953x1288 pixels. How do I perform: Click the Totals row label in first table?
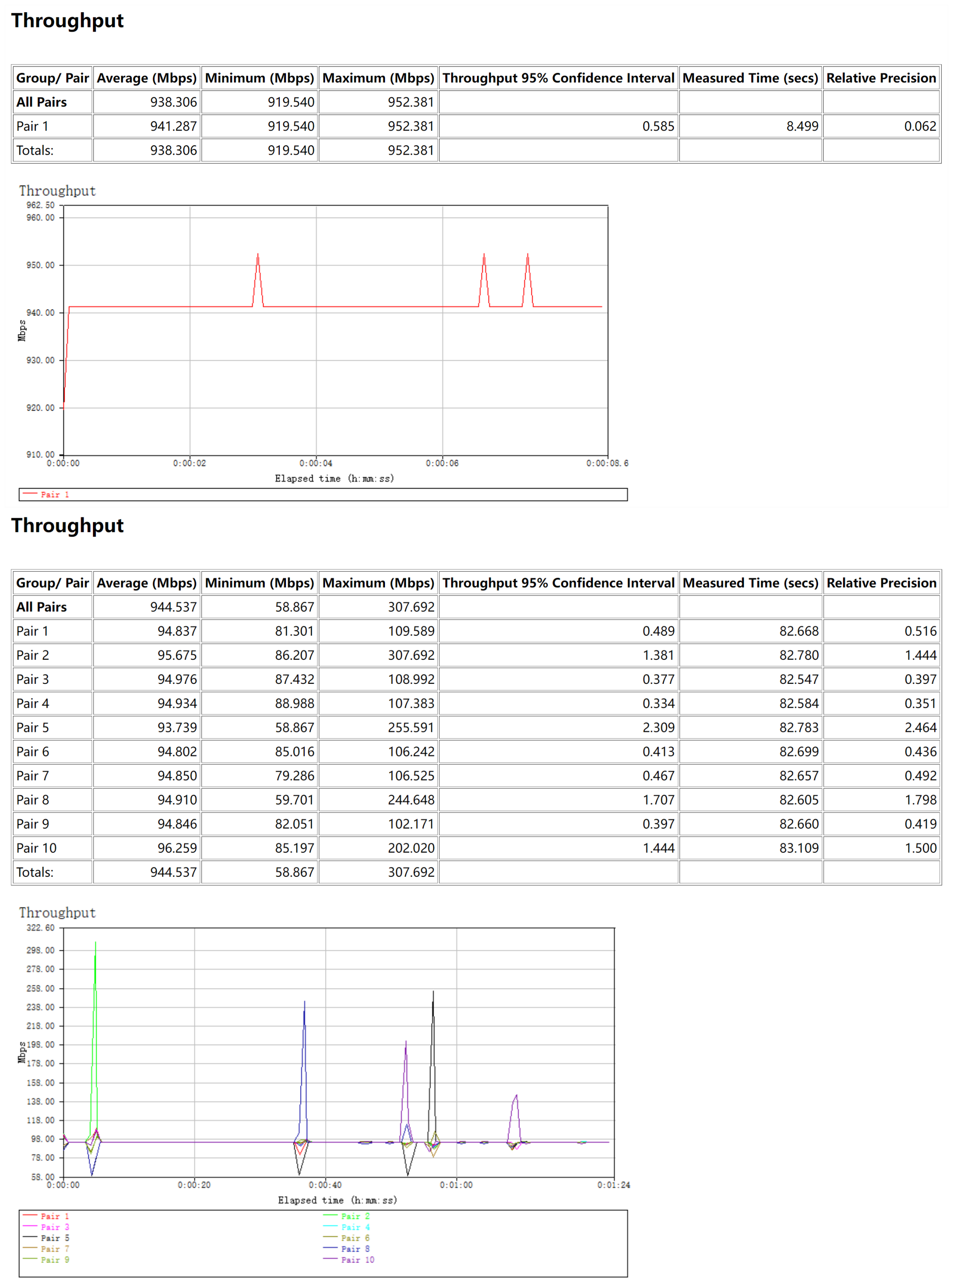[34, 150]
